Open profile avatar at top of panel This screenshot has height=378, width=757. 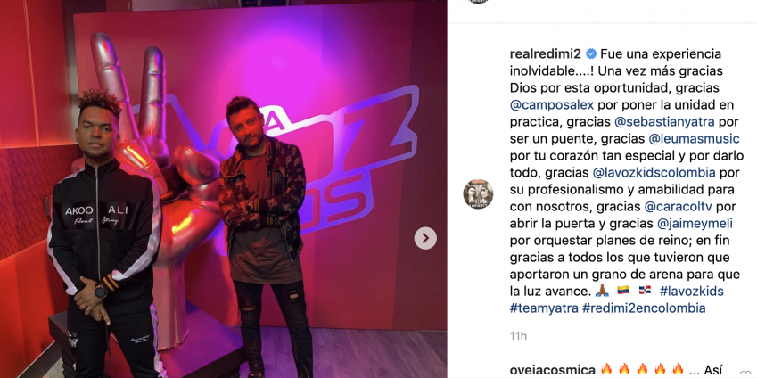[478, 2]
